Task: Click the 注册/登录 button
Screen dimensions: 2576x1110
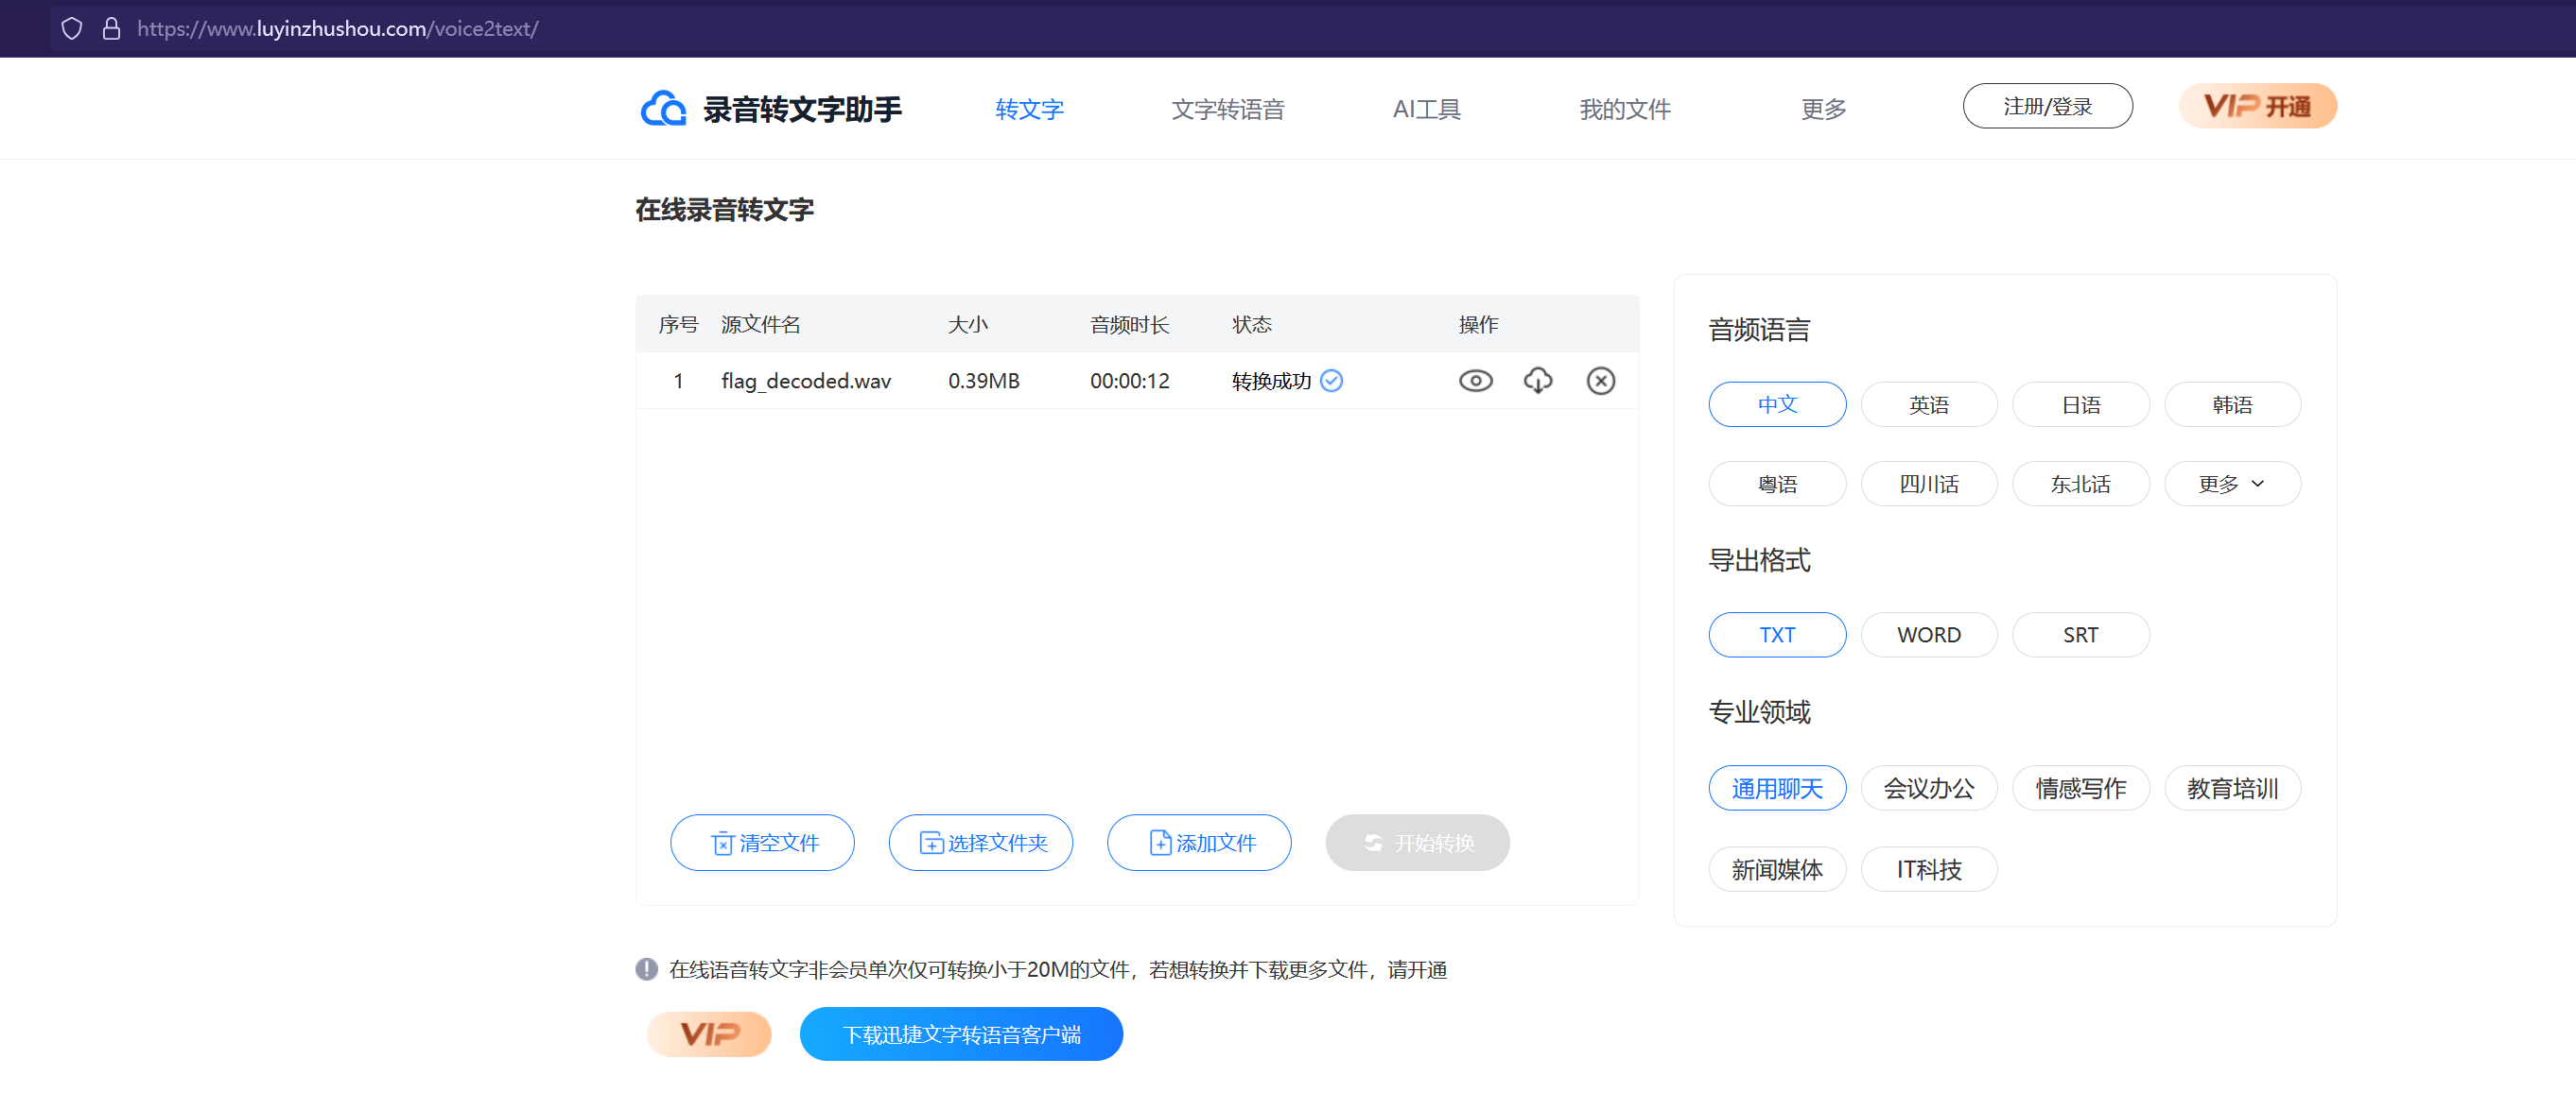Action: point(2047,106)
